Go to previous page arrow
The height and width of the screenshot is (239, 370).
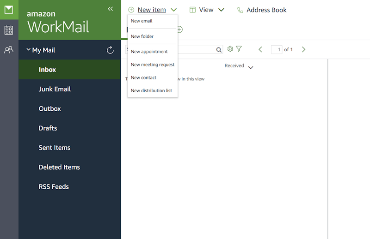[260, 49]
